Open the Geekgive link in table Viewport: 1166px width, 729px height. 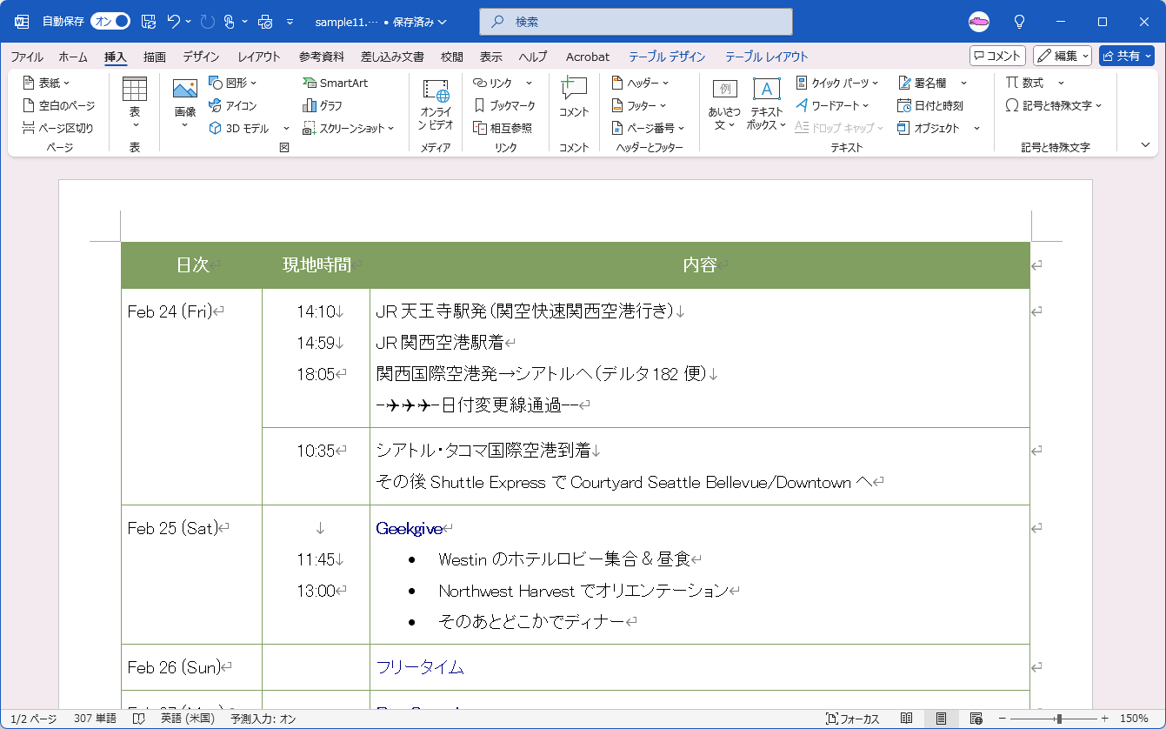click(409, 528)
